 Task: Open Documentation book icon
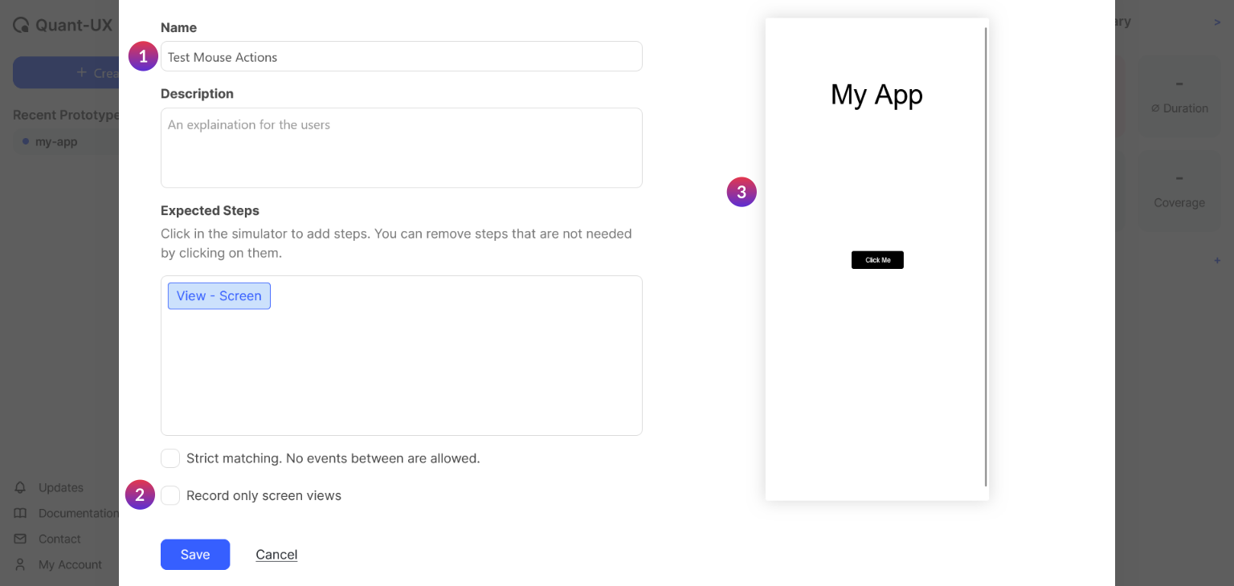click(x=21, y=513)
